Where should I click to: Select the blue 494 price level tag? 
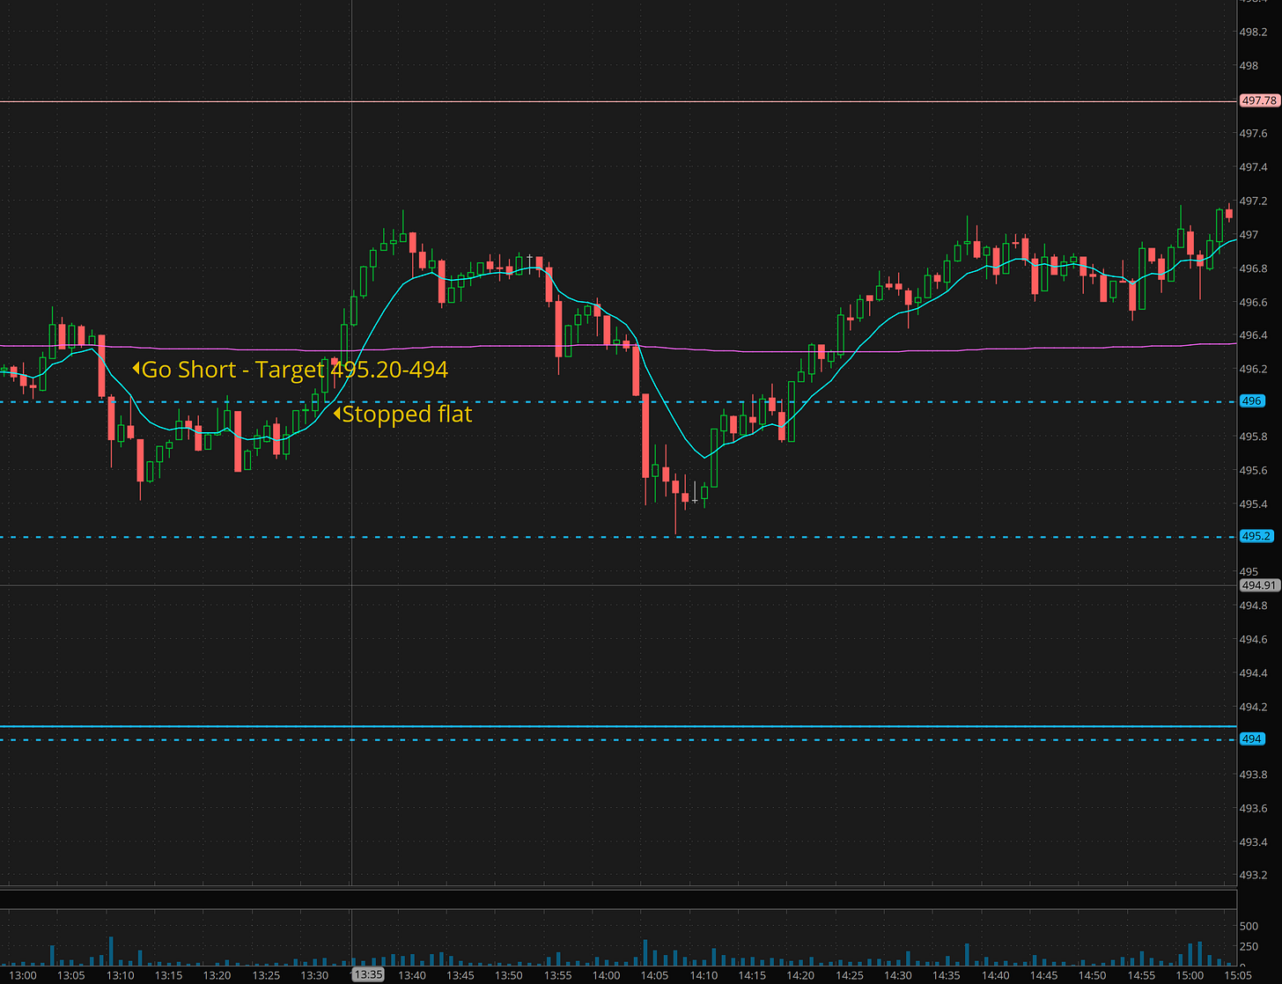click(x=1251, y=739)
